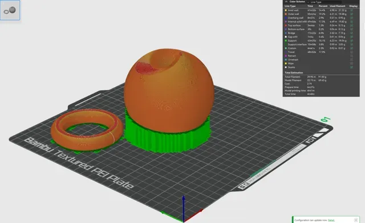The width and height of the screenshot is (365, 223).
Task: Click the Bottom surface color swatch
Action: 286,29
